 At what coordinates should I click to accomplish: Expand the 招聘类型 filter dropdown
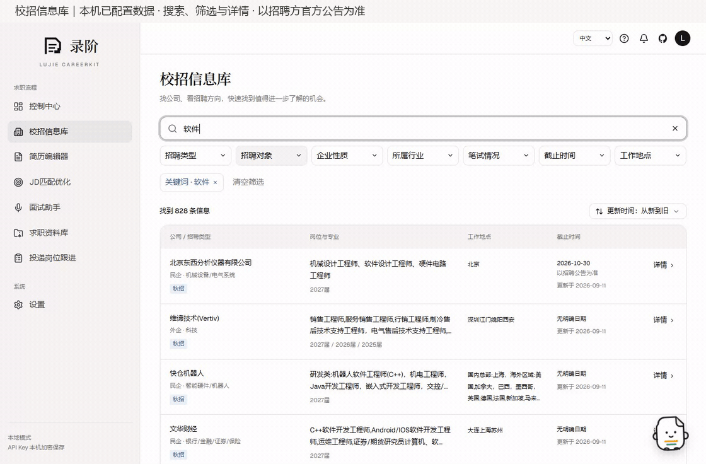pos(195,156)
